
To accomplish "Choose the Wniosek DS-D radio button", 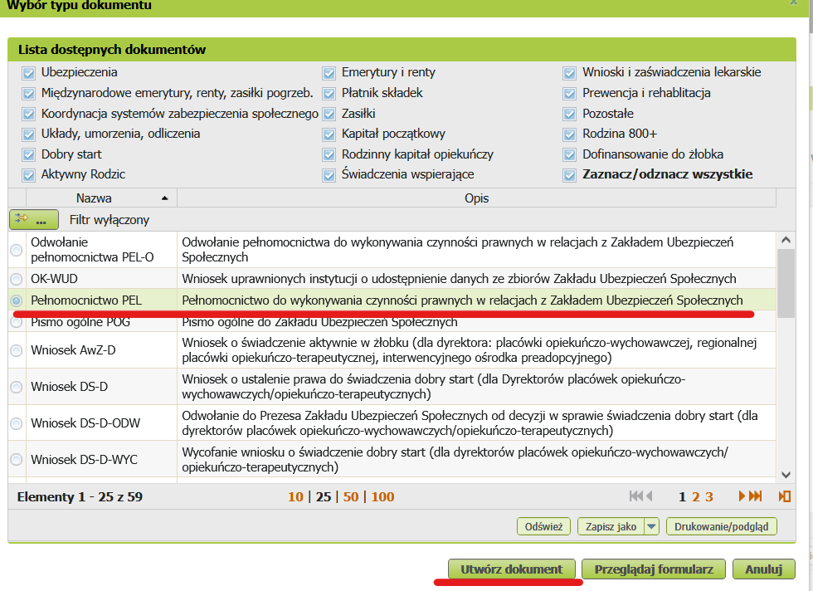I will tap(17, 387).
